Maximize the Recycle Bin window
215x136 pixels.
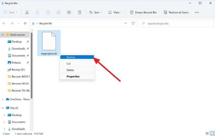coord(200,3)
